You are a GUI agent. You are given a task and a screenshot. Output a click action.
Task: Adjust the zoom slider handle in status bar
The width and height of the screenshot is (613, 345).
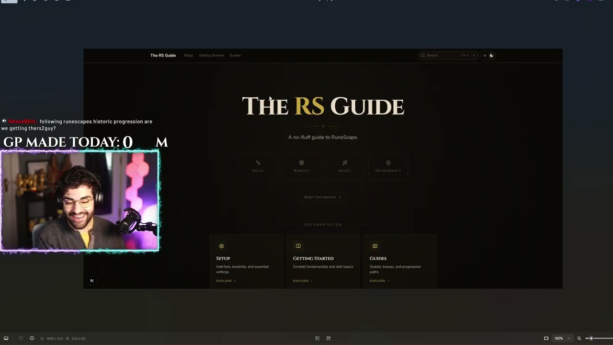[x=591, y=338]
